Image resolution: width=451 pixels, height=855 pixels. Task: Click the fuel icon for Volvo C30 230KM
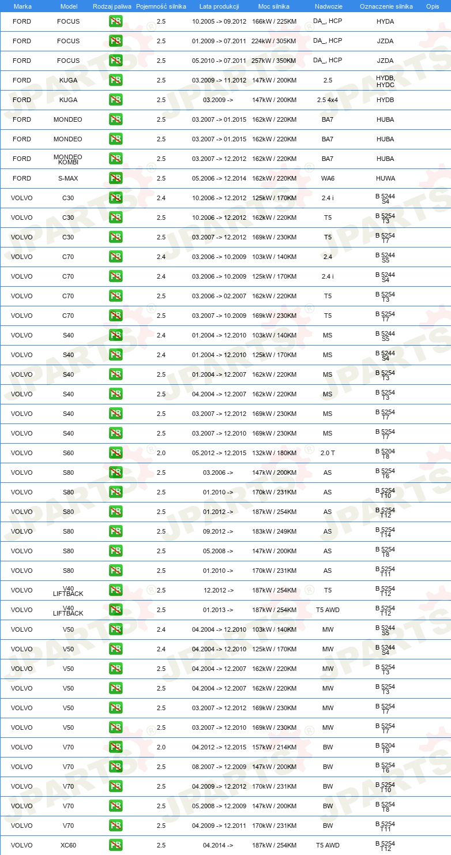tap(115, 237)
